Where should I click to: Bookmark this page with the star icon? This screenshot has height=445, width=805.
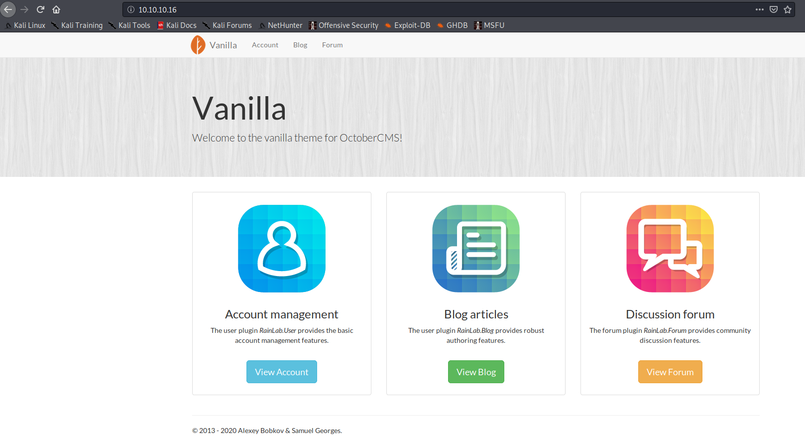[788, 9]
